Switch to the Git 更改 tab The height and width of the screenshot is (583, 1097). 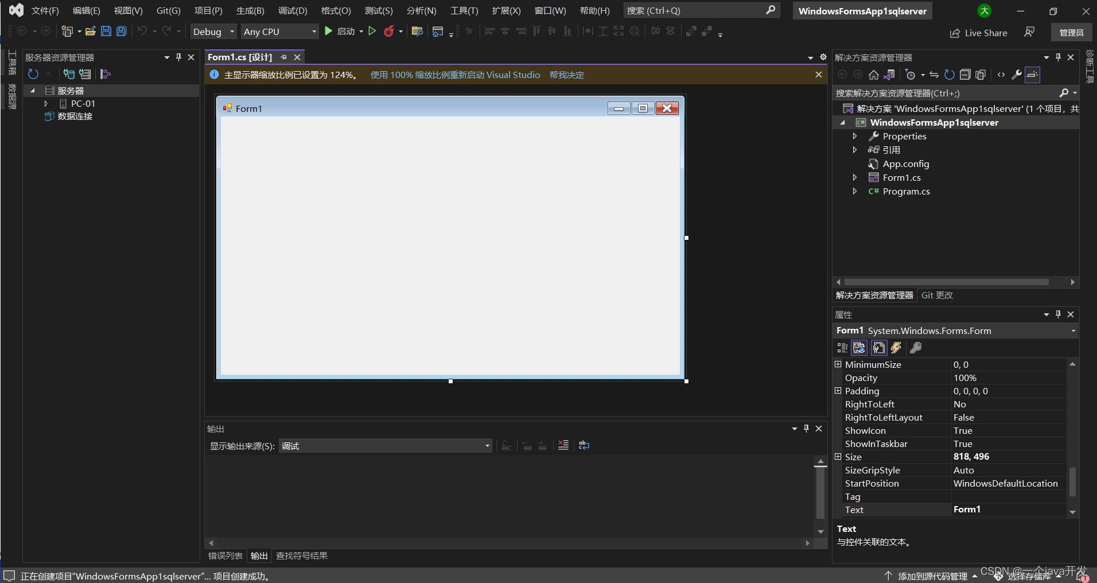click(x=936, y=295)
